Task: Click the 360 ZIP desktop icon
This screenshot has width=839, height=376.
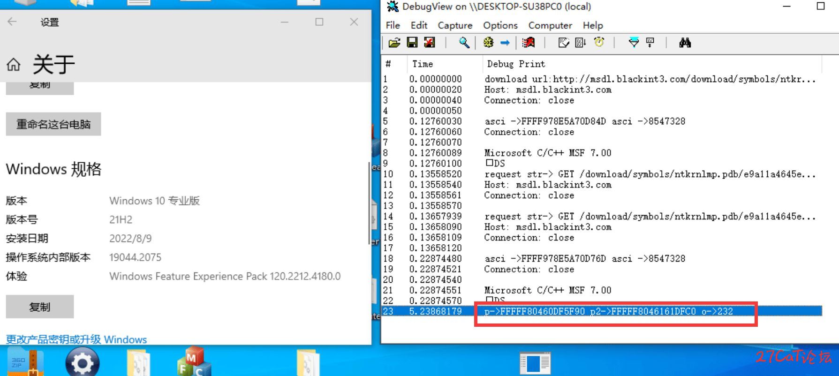Action: coord(26,362)
